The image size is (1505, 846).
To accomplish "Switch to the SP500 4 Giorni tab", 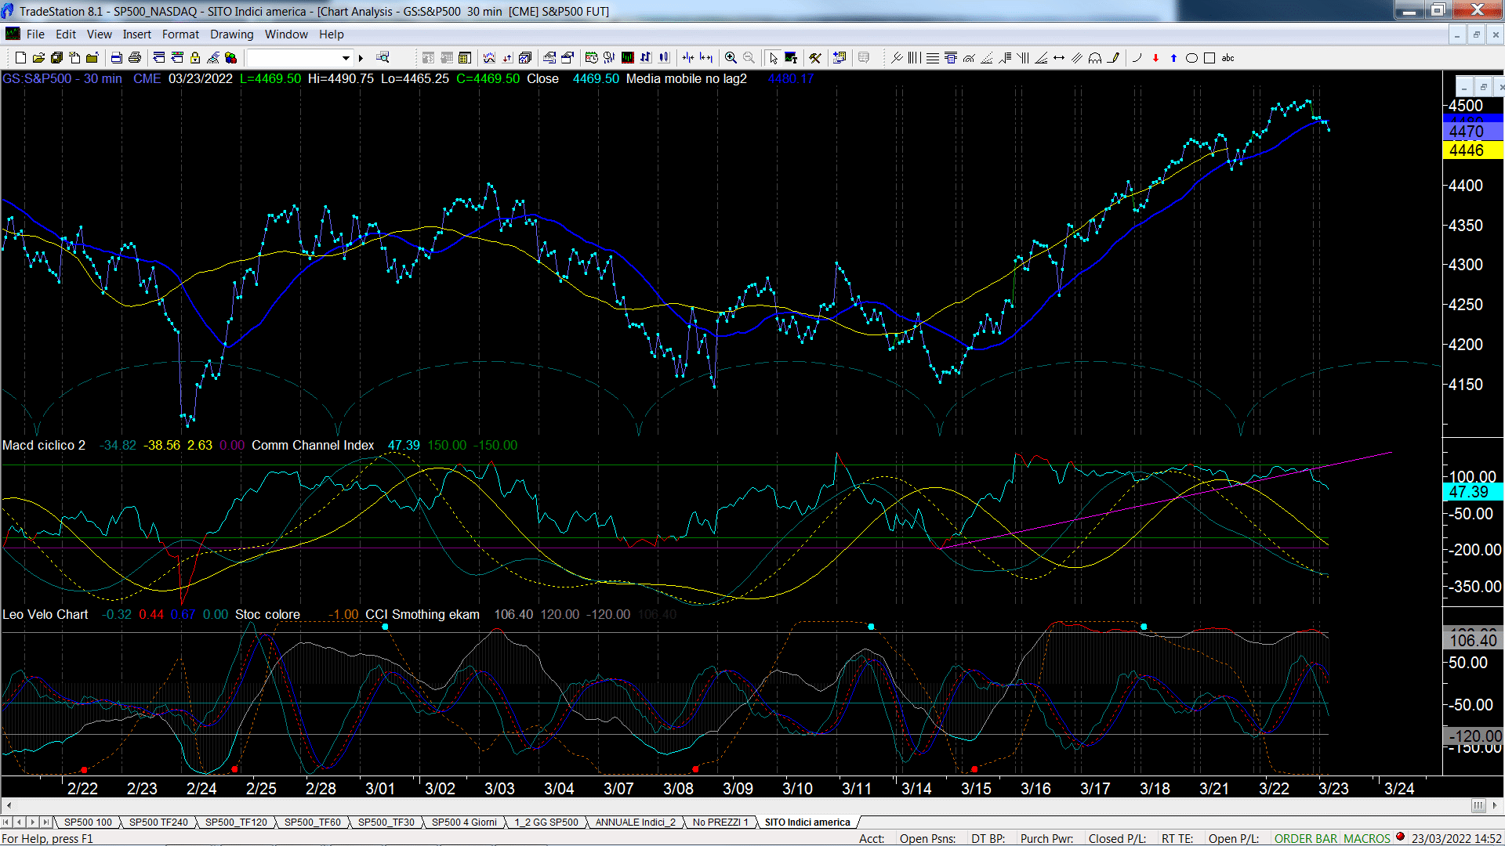I will (464, 822).
